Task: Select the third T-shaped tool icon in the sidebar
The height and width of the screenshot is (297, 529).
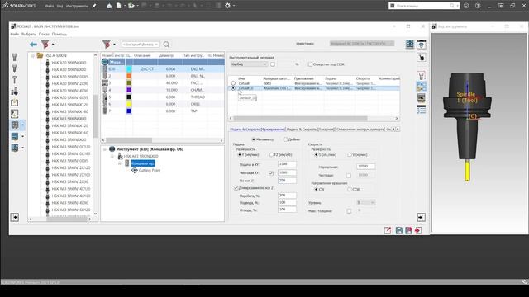Action: 15,79
